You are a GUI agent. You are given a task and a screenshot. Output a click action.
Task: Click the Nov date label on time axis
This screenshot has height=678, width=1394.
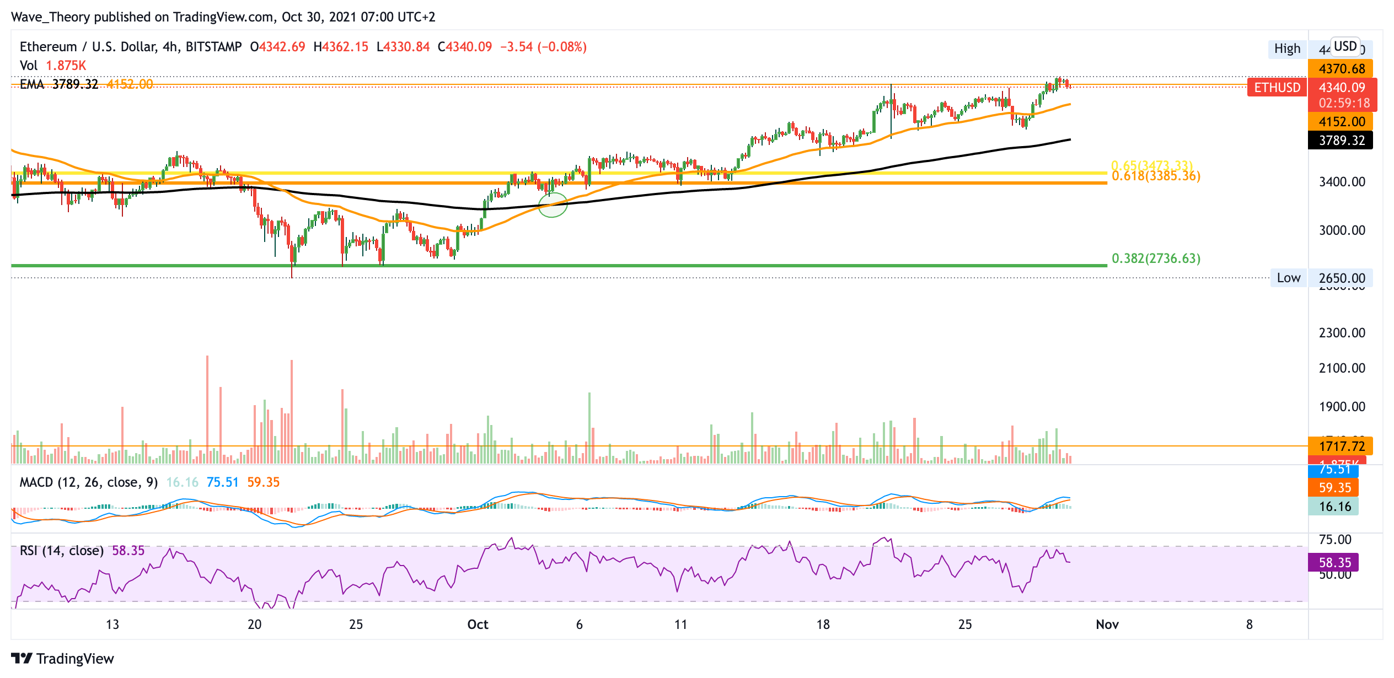1107,625
